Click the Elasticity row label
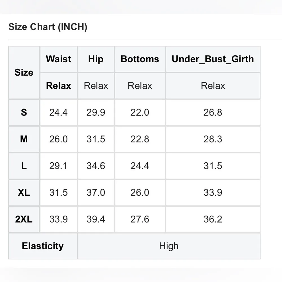 (43, 246)
